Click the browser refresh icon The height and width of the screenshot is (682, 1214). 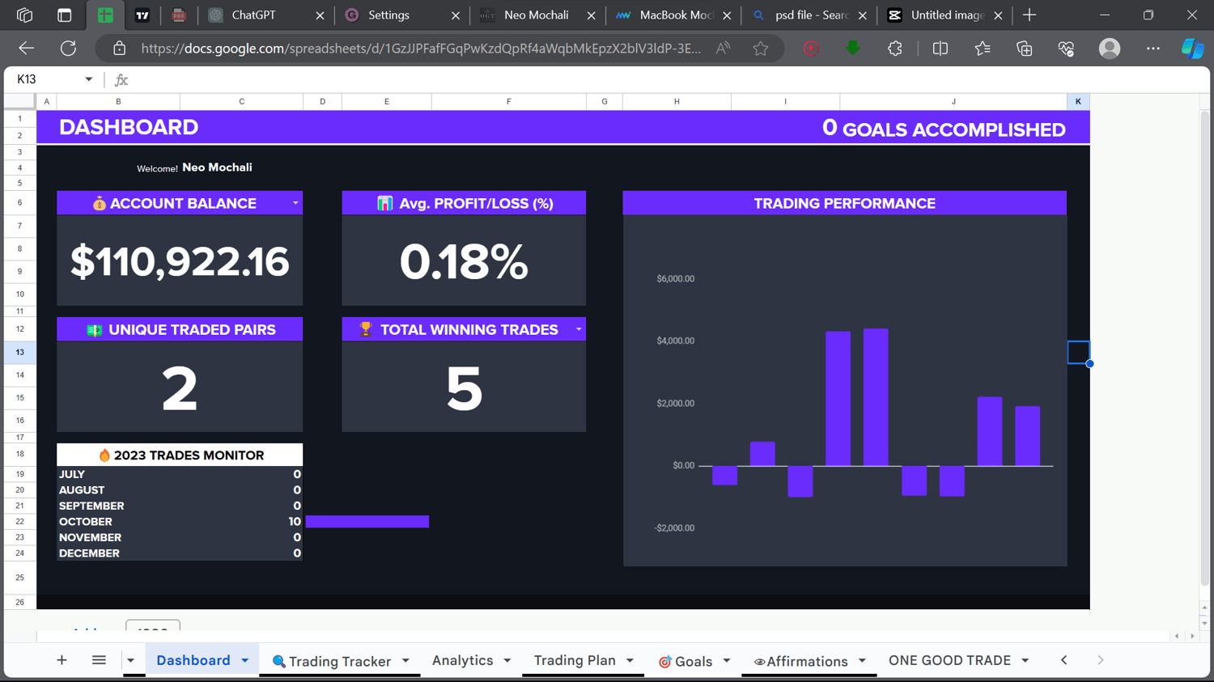pos(68,49)
